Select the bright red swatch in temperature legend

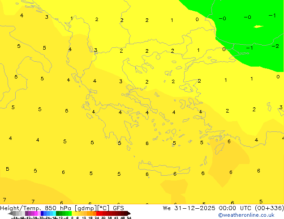[x=98, y=213]
